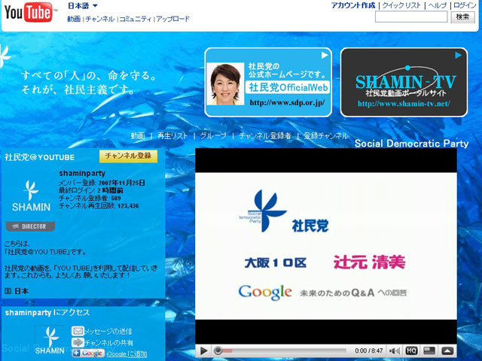This screenshot has width=482, height=361.
Task: Open the アップロード navigation link
Action: (x=173, y=19)
